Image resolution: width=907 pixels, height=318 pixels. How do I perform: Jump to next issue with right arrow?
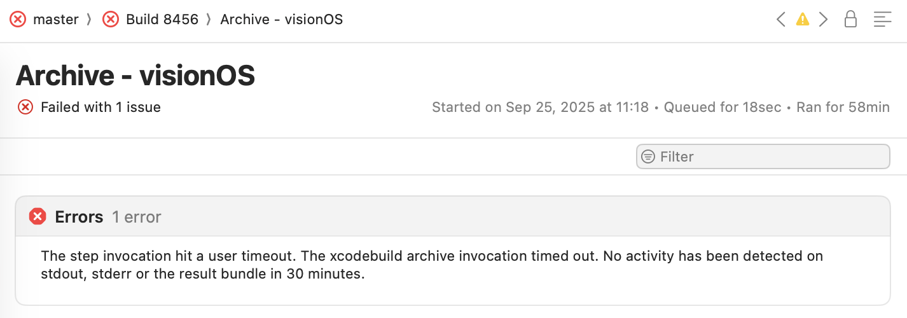[x=824, y=20]
